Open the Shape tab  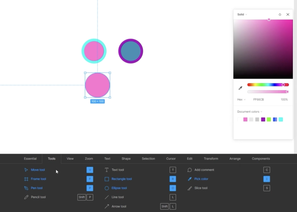coord(126,159)
